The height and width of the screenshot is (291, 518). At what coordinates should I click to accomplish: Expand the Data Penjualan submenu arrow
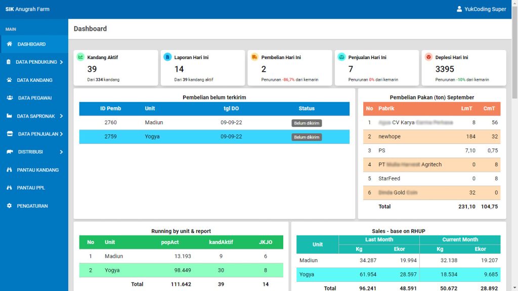coord(61,134)
